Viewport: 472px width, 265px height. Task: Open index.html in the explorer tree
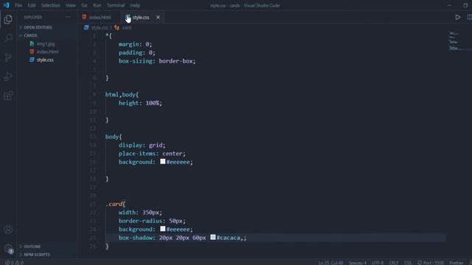point(47,52)
